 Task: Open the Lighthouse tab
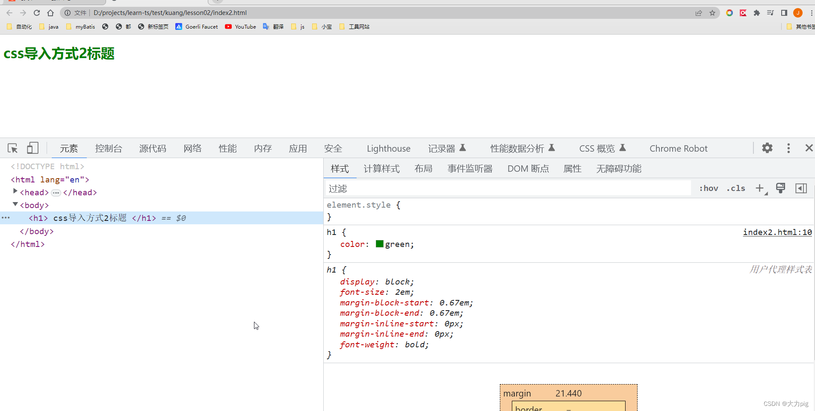(x=389, y=148)
